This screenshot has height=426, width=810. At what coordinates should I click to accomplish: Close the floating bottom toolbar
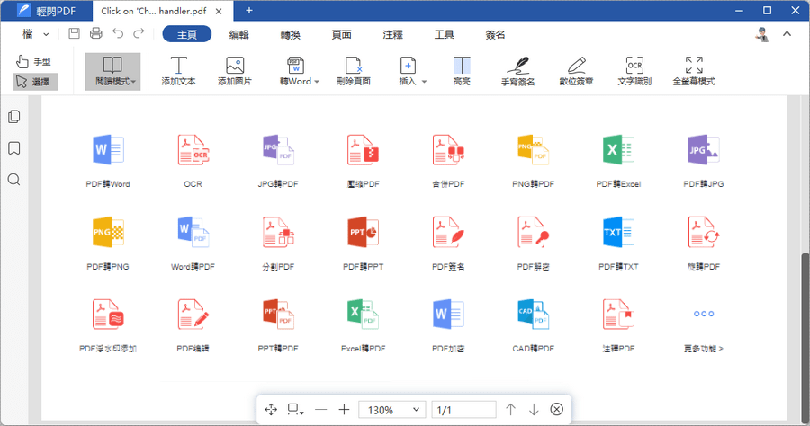tap(556, 410)
